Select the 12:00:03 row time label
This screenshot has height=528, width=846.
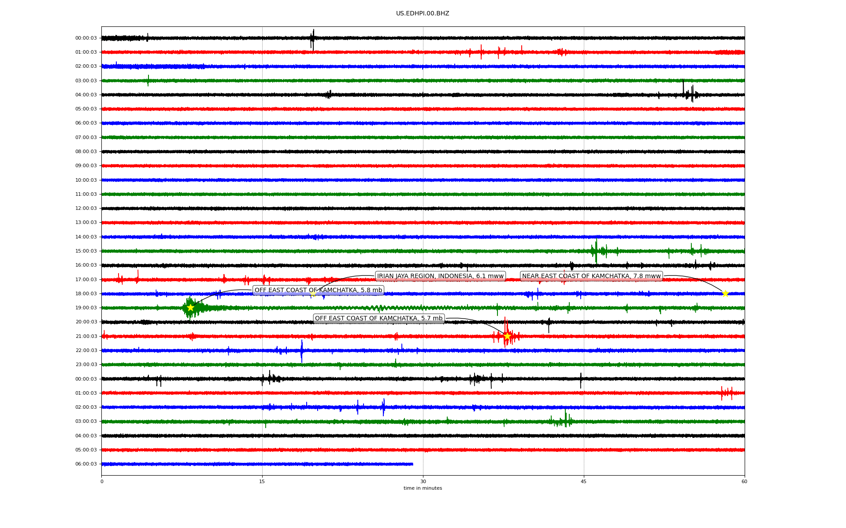tap(86, 209)
